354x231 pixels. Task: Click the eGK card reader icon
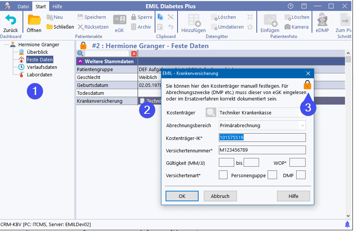[119, 20]
